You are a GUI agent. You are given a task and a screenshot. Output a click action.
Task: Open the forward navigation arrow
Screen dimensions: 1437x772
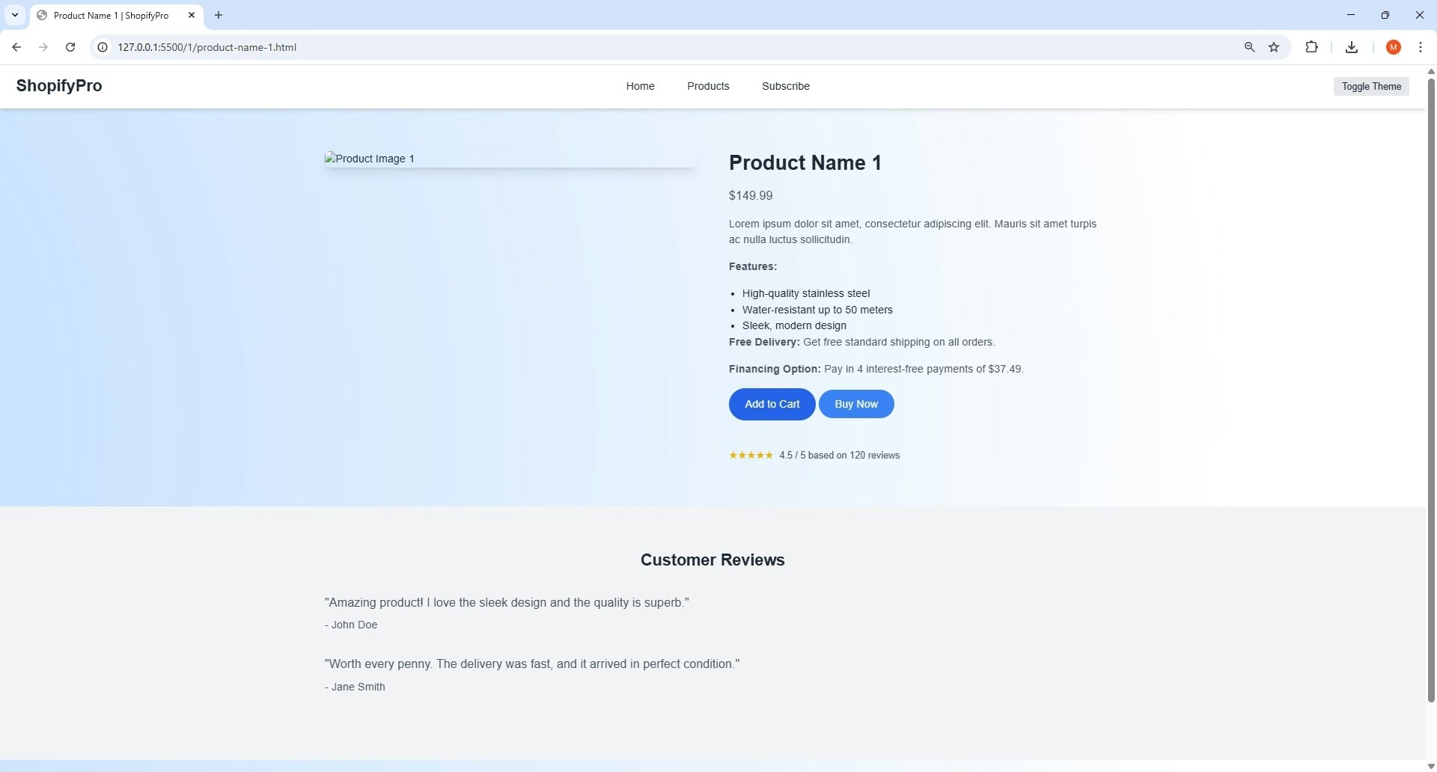pos(43,46)
